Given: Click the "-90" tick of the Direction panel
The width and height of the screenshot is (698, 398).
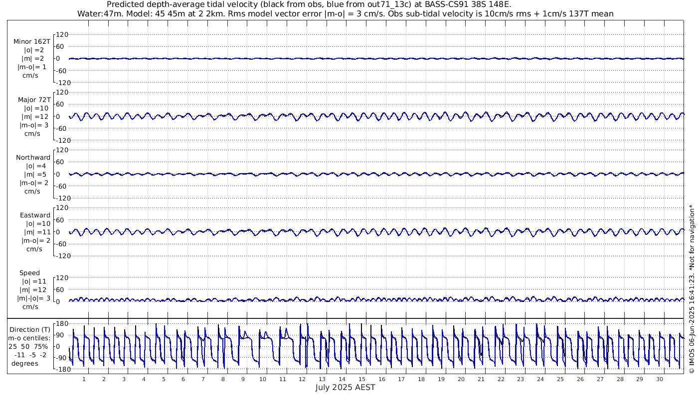Looking at the screenshot, I should point(62,358).
